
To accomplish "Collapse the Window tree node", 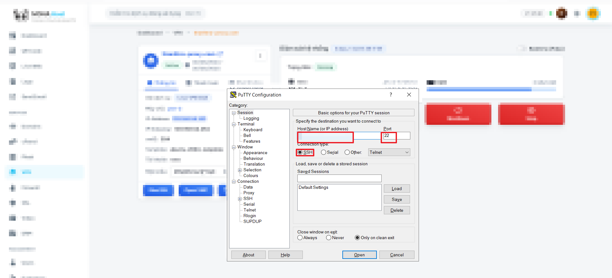I will [234, 147].
